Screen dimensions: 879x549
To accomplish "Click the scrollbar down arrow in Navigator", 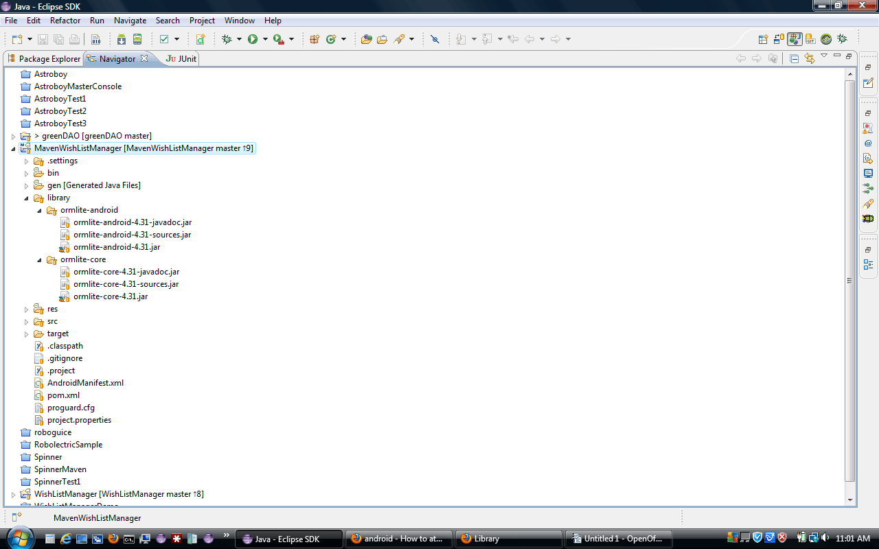I will pos(850,500).
